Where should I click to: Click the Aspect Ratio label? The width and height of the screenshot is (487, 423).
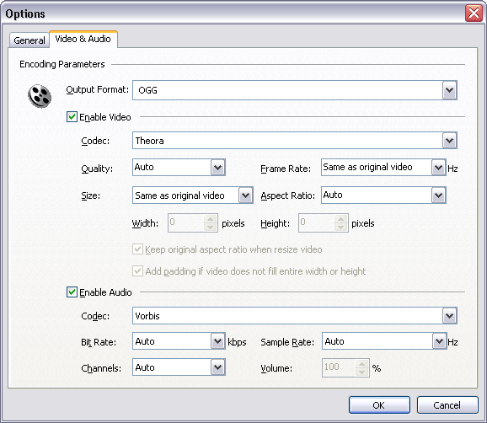click(287, 195)
